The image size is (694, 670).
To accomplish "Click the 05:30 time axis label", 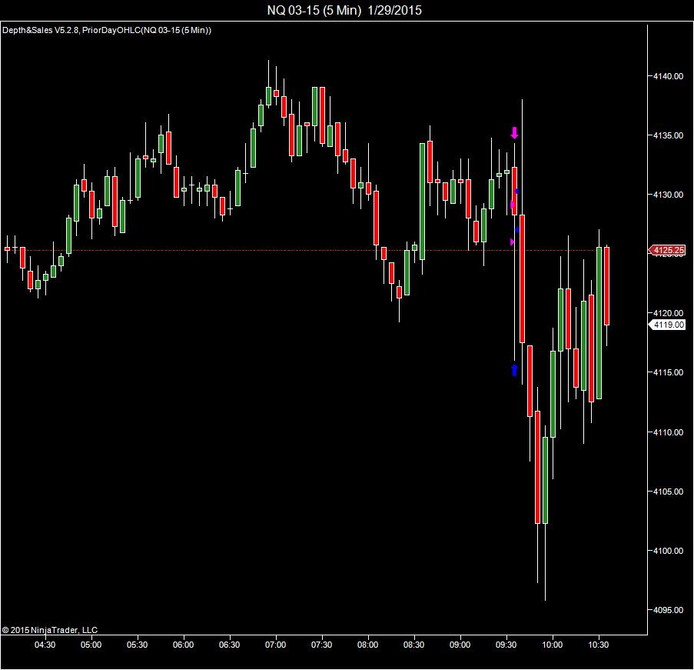I will pyautogui.click(x=137, y=645).
